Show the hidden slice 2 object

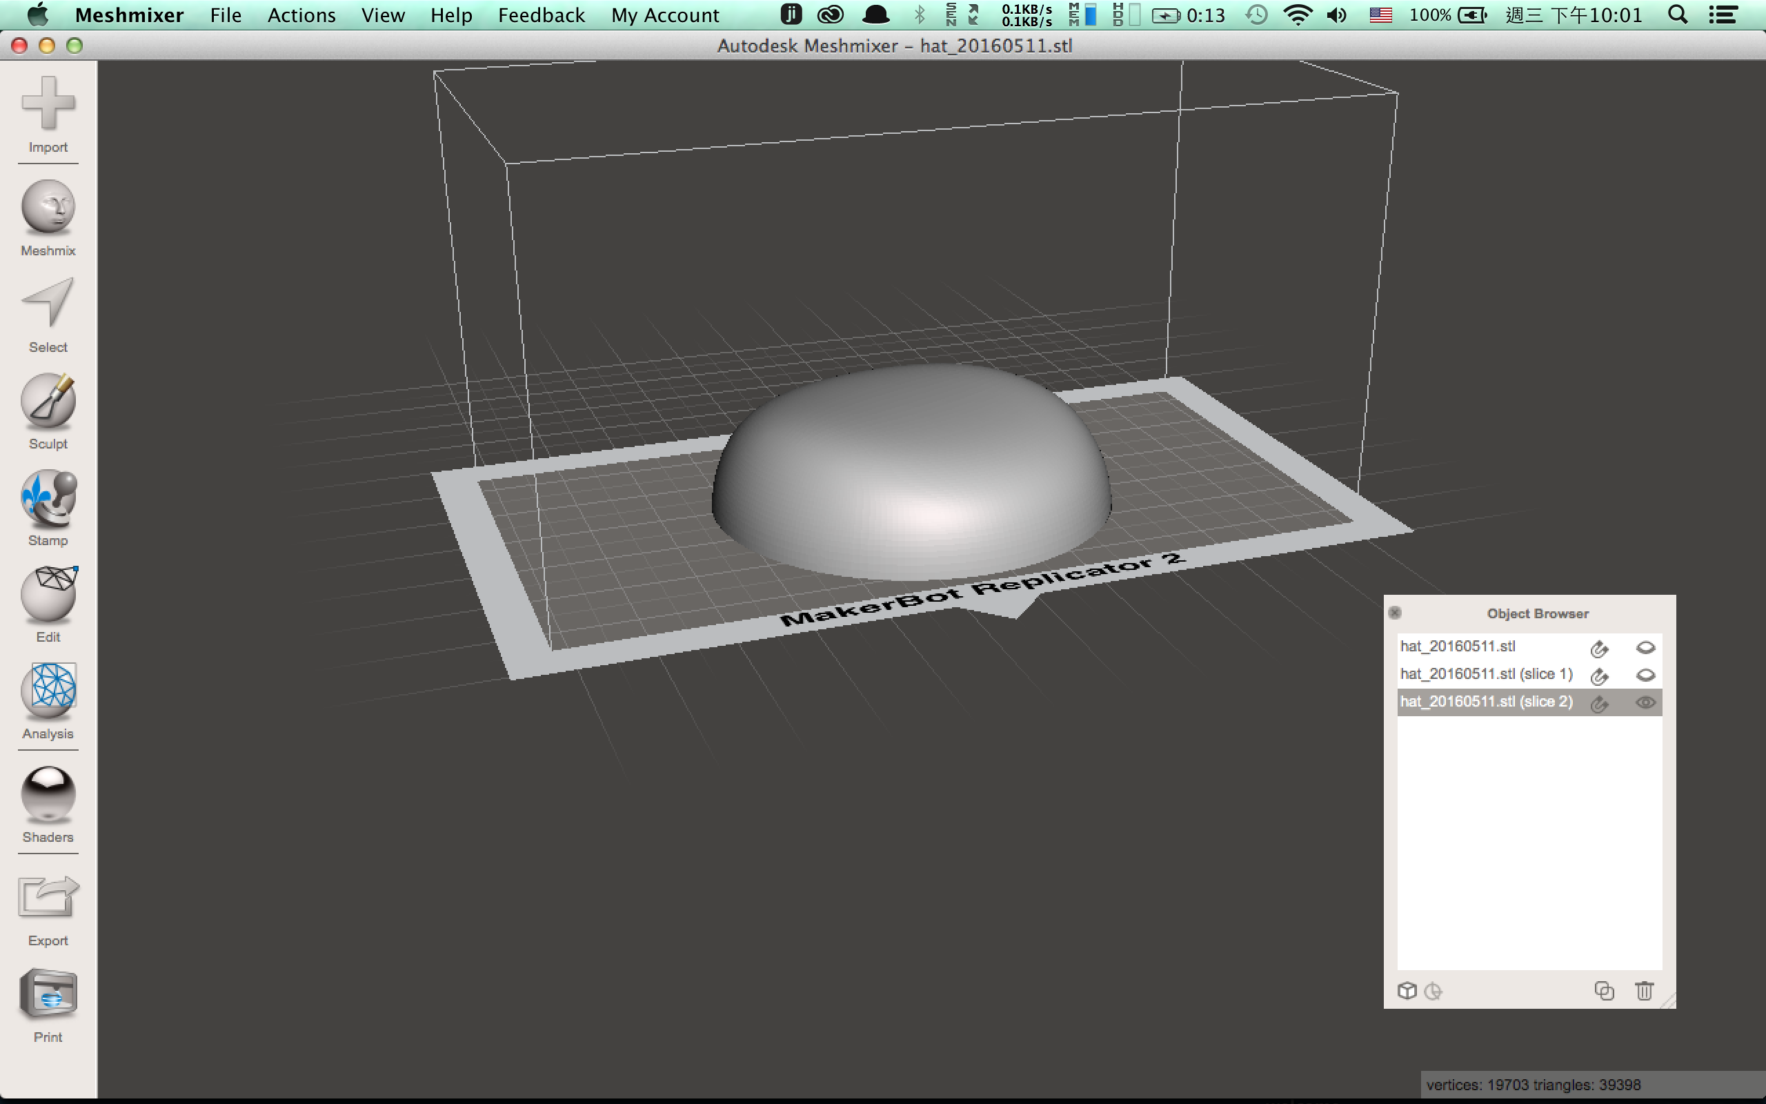point(1645,703)
